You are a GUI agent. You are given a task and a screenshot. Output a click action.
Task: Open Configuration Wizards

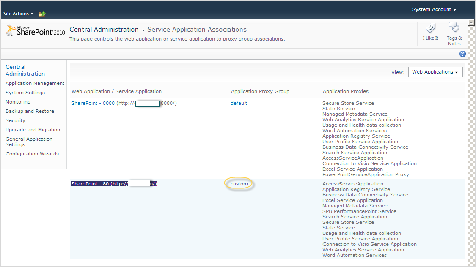coord(32,154)
